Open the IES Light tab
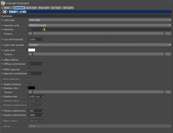The width and height of the screenshot is (173, 133). (x=68, y=8)
